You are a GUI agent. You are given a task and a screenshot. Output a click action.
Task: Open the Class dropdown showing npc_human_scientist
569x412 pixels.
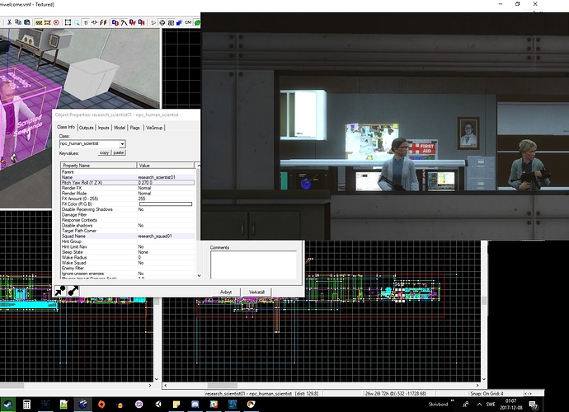tap(122, 144)
